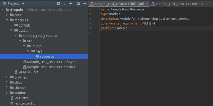The height and width of the screenshot is (106, 213).
Task: Click the README.txt text file icon
Action: click(16, 72)
